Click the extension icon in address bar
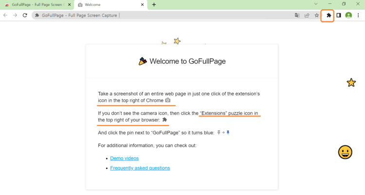Viewport: 365px width, 195px height. (37, 16)
